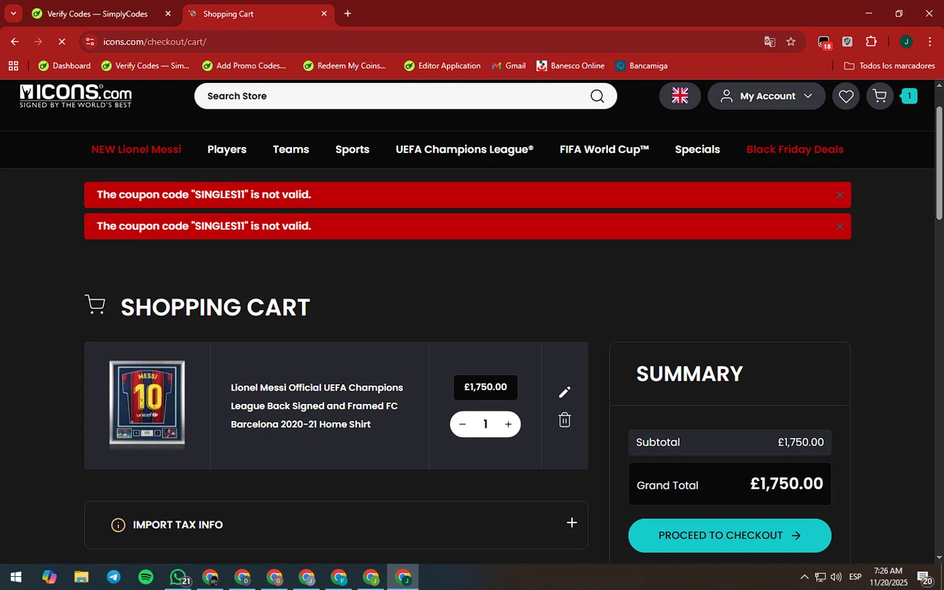Click the quantity value field showing 1
This screenshot has height=590, width=944.
pos(485,425)
